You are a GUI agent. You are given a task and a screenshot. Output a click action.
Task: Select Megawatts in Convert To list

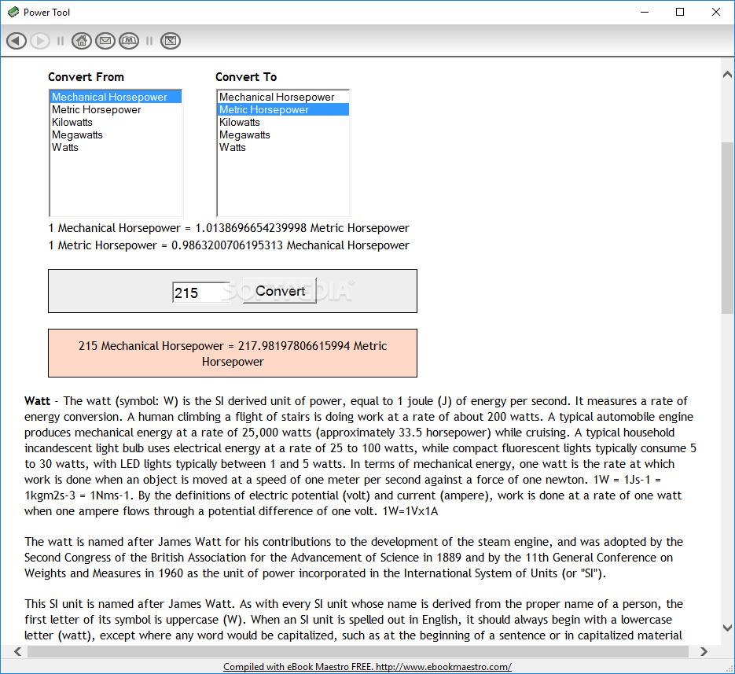283,135
